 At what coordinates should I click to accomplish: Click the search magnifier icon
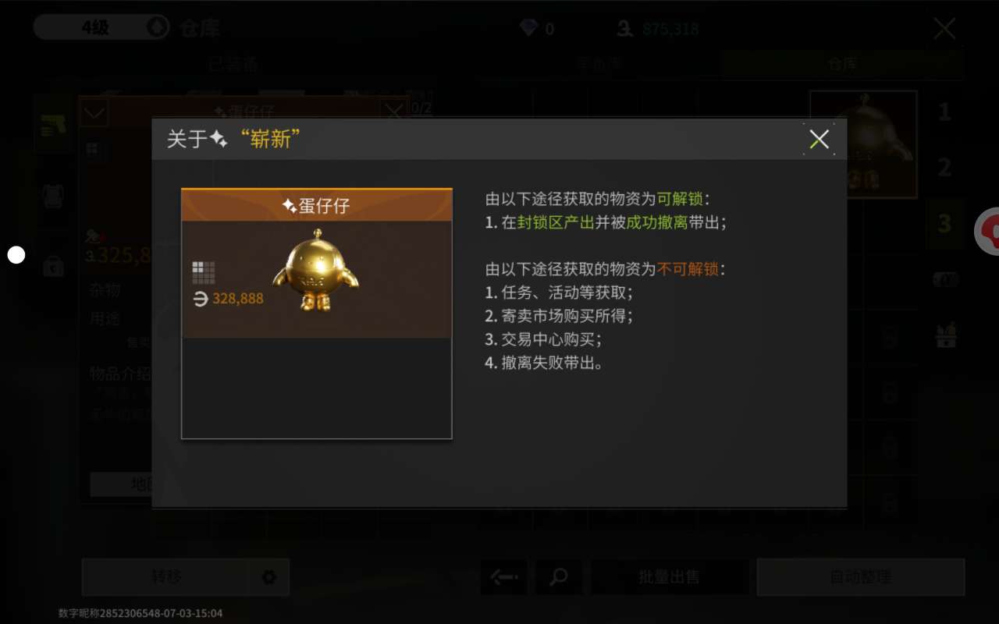[x=559, y=577]
